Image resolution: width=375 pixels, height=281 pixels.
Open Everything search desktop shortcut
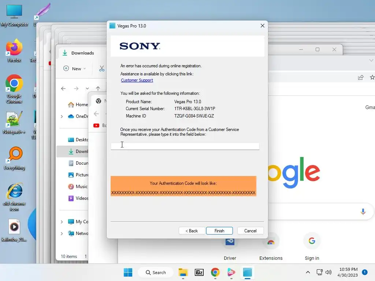pos(14,158)
